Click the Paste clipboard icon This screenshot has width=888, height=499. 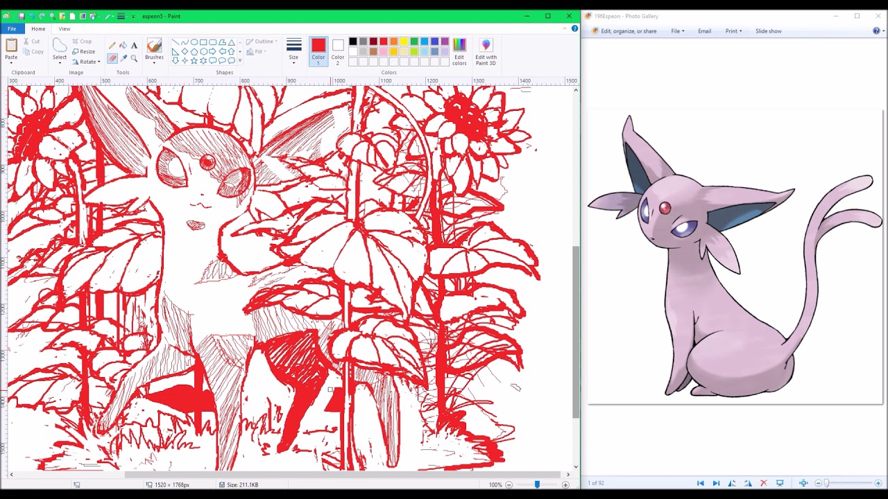11,46
